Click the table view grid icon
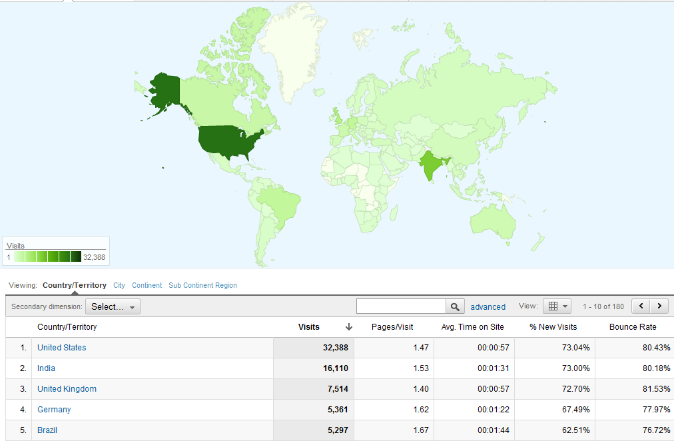 click(553, 306)
